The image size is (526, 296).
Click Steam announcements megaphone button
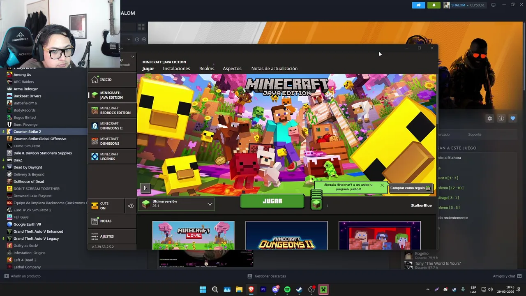[418, 5]
